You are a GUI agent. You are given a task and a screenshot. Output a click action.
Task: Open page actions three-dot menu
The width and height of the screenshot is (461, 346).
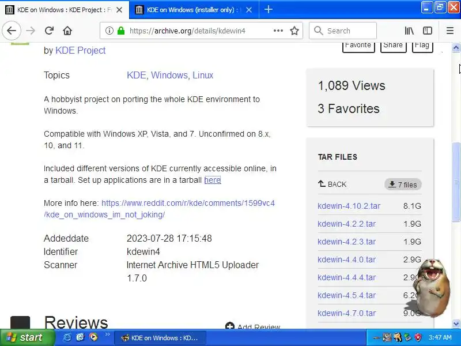pyautogui.click(x=278, y=31)
